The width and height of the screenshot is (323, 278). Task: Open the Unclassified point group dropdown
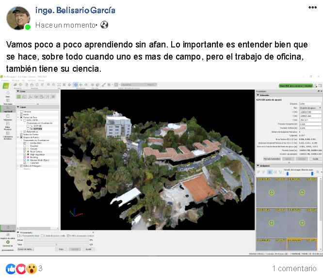pos(132,85)
